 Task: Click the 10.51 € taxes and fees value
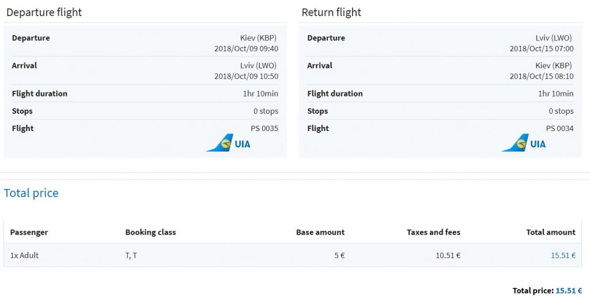coord(448,255)
